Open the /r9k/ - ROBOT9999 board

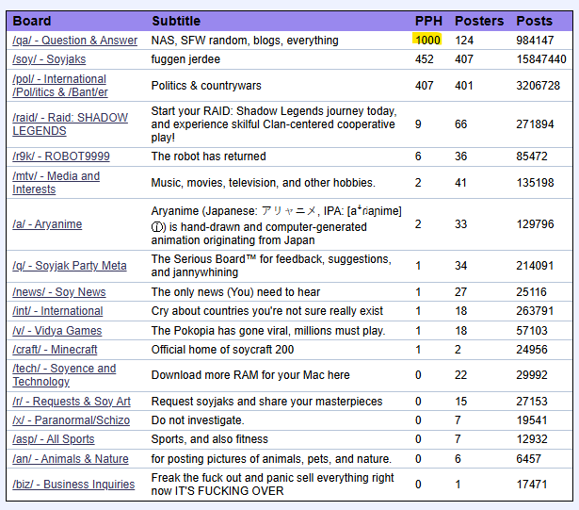(61, 156)
